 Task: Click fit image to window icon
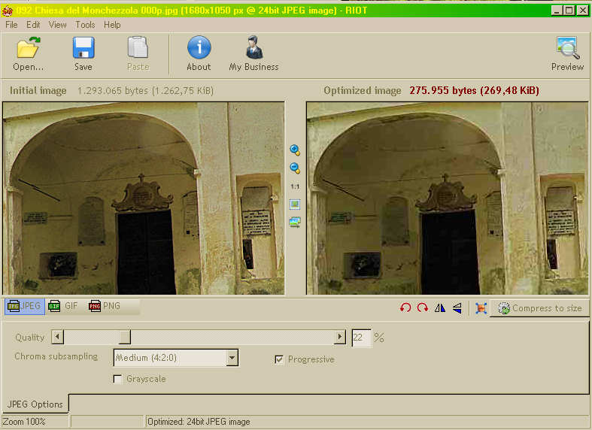295,204
